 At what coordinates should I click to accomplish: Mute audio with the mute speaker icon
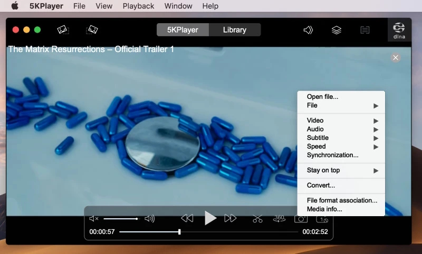94,219
